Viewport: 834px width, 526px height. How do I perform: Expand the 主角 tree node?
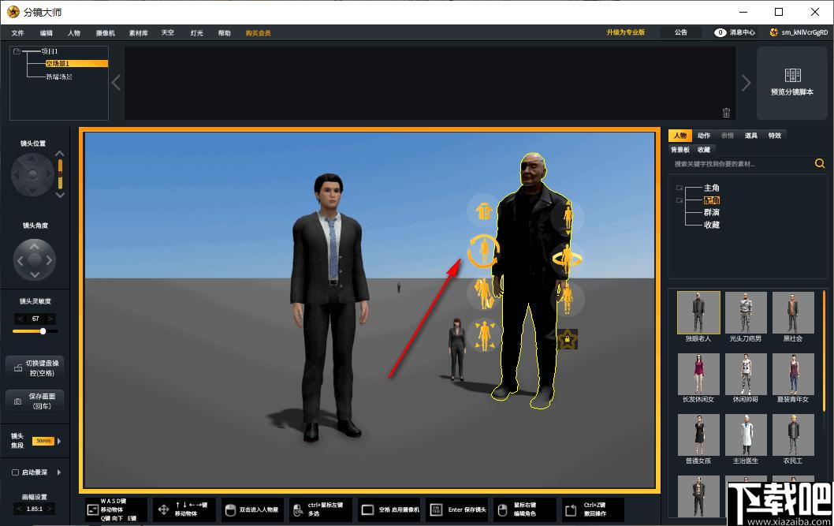coord(679,188)
